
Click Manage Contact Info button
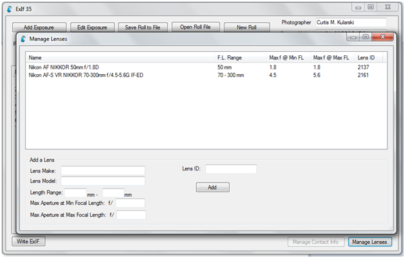point(315,242)
